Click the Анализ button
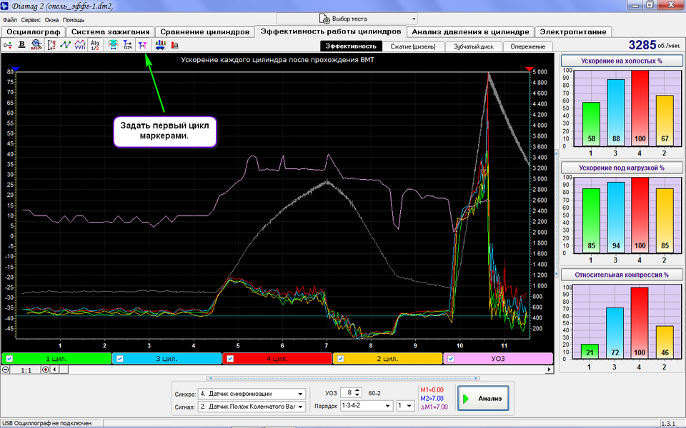686x428 pixels. [483, 398]
